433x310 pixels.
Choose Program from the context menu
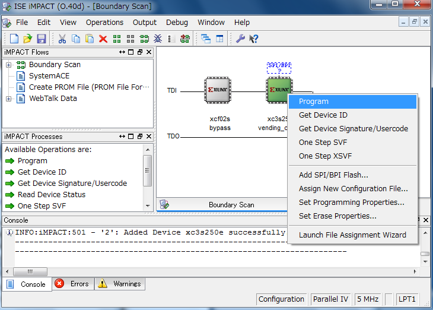coord(352,102)
